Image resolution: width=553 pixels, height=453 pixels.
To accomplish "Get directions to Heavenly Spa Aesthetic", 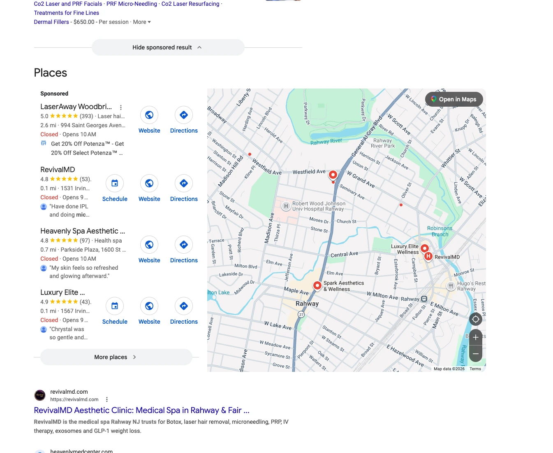I will (184, 245).
